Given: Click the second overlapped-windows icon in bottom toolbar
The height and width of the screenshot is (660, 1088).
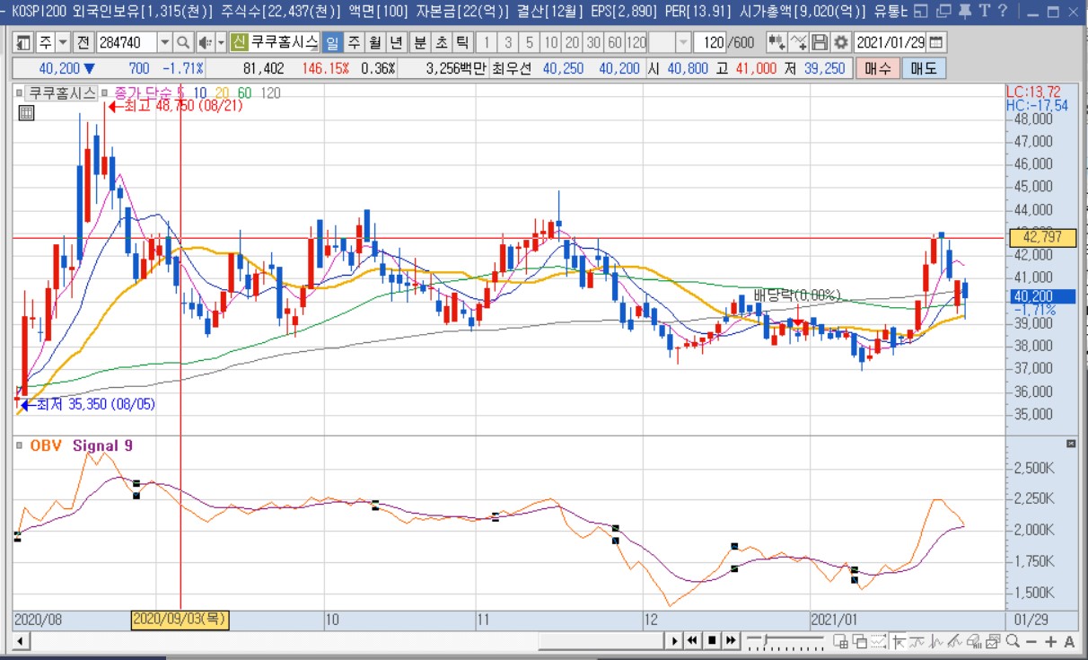Looking at the screenshot, I should coord(860,641).
